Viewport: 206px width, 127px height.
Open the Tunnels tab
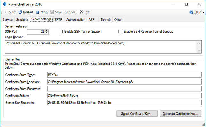click(106, 20)
